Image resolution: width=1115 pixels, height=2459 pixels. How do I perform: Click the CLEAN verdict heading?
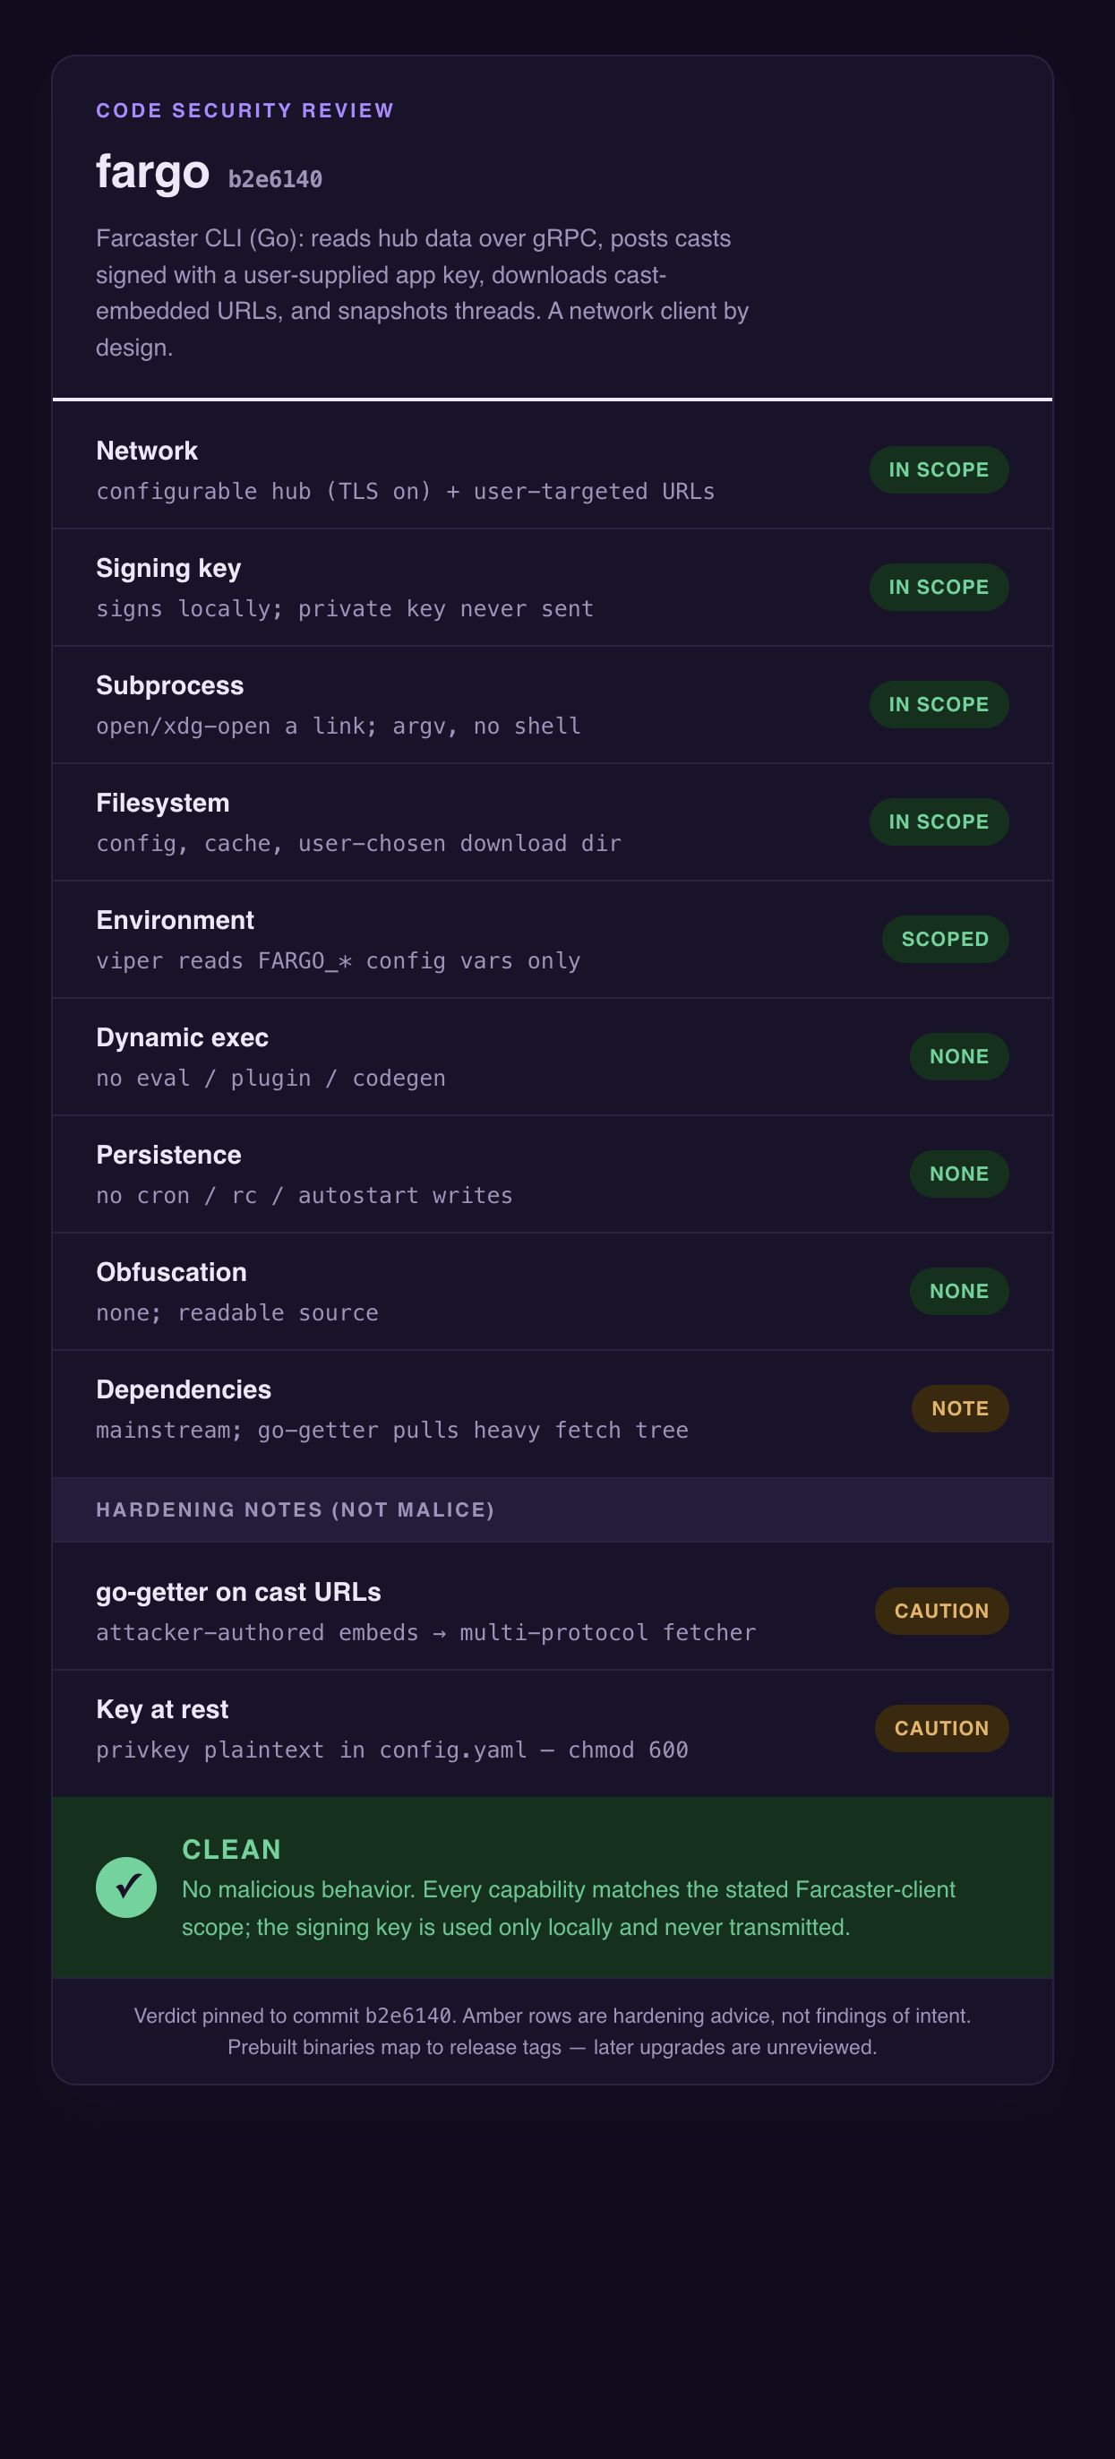[x=232, y=1849]
